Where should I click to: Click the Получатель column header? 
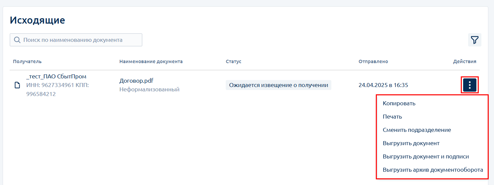click(27, 61)
